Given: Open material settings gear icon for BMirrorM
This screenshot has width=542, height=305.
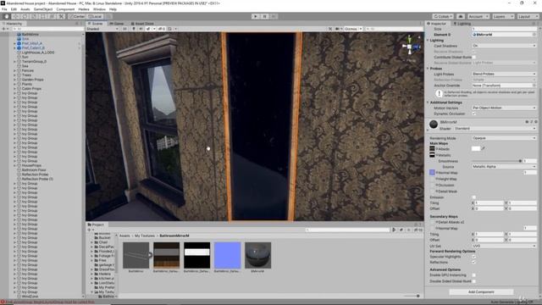Looking at the screenshot, I should [536, 122].
